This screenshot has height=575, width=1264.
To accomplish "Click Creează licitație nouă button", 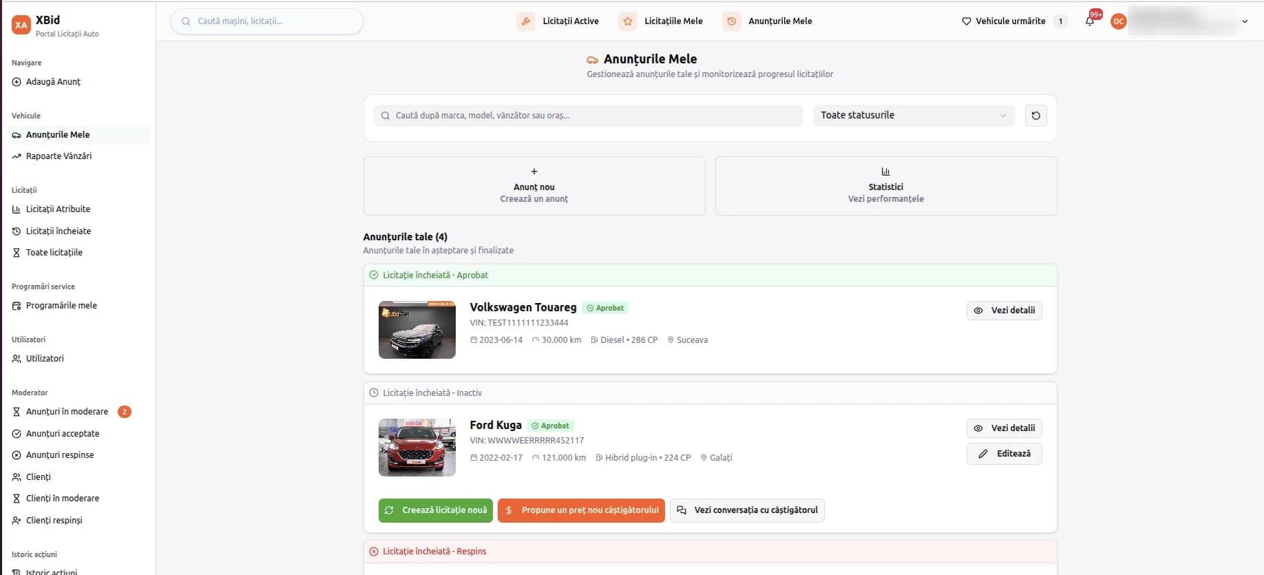I will pos(436,510).
